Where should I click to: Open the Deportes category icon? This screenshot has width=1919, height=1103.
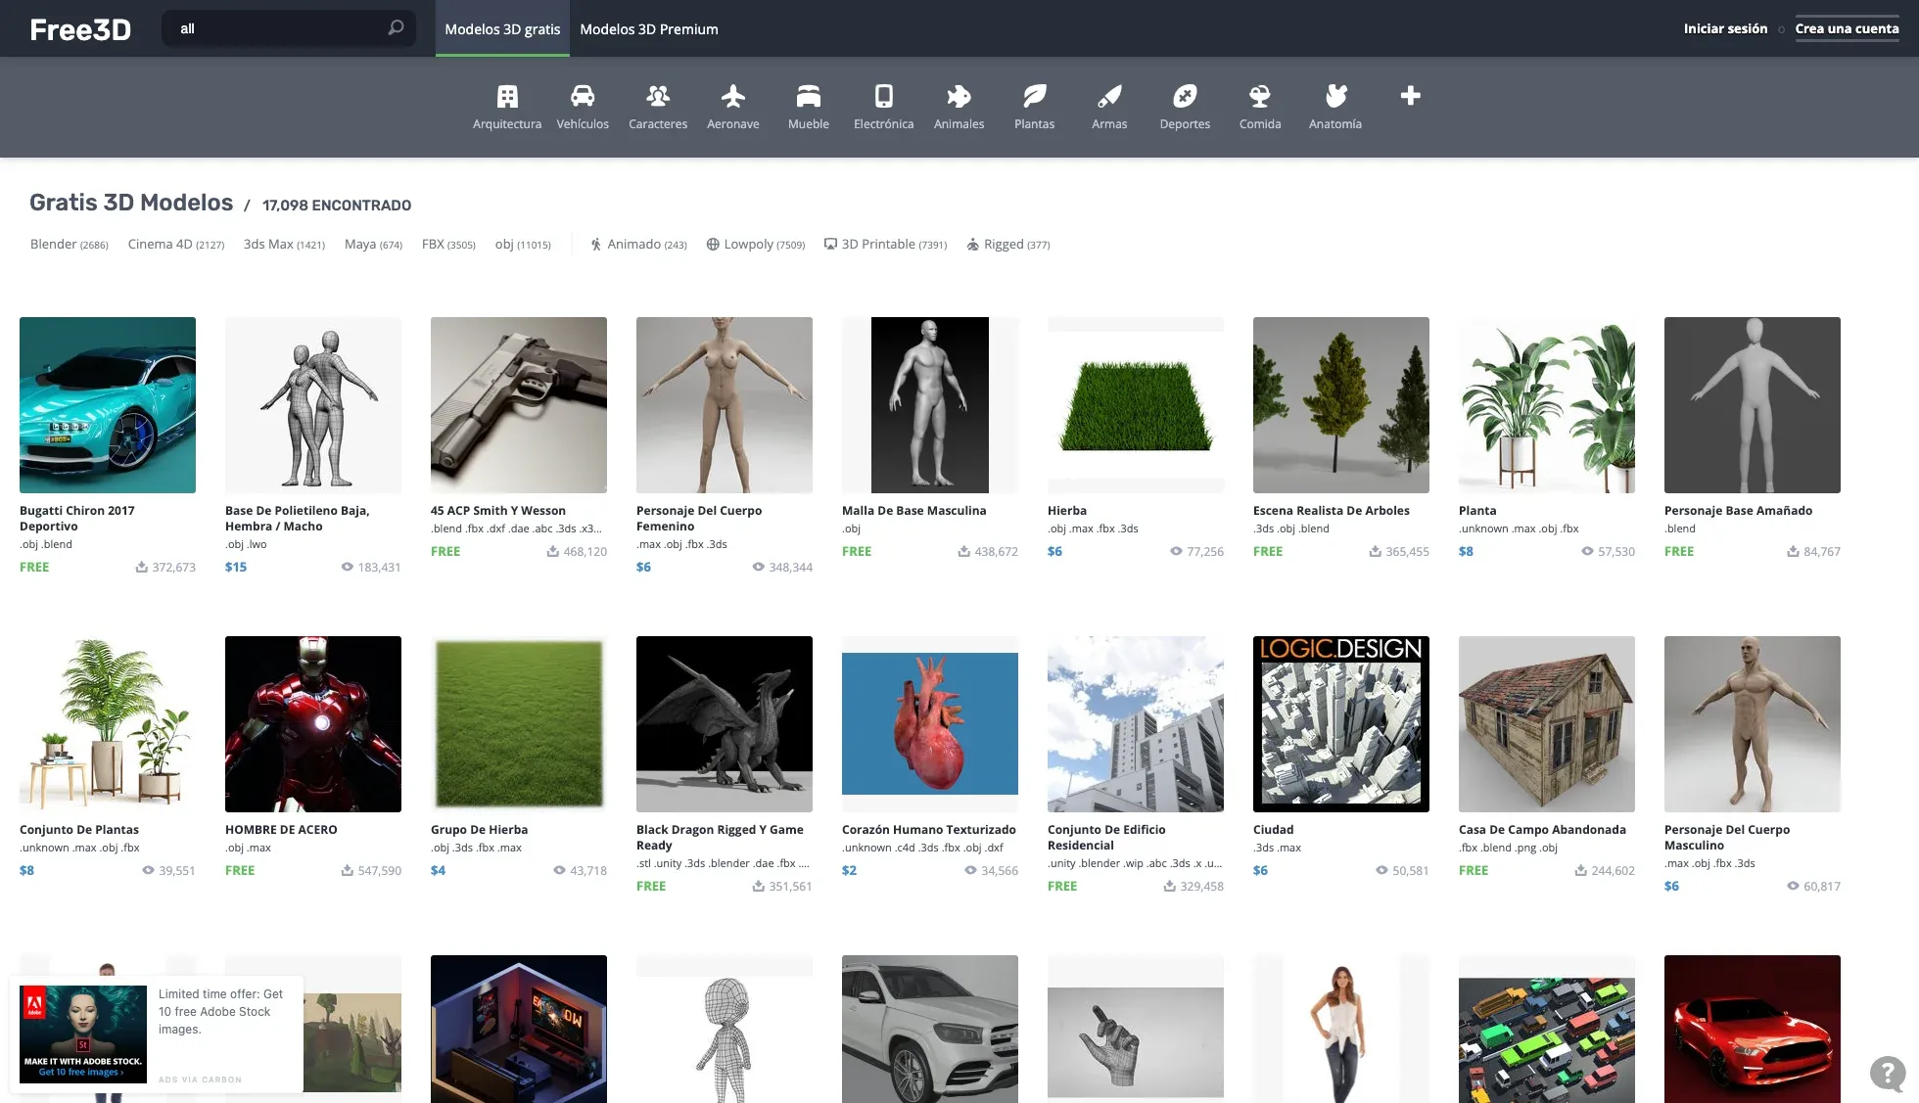point(1185,96)
